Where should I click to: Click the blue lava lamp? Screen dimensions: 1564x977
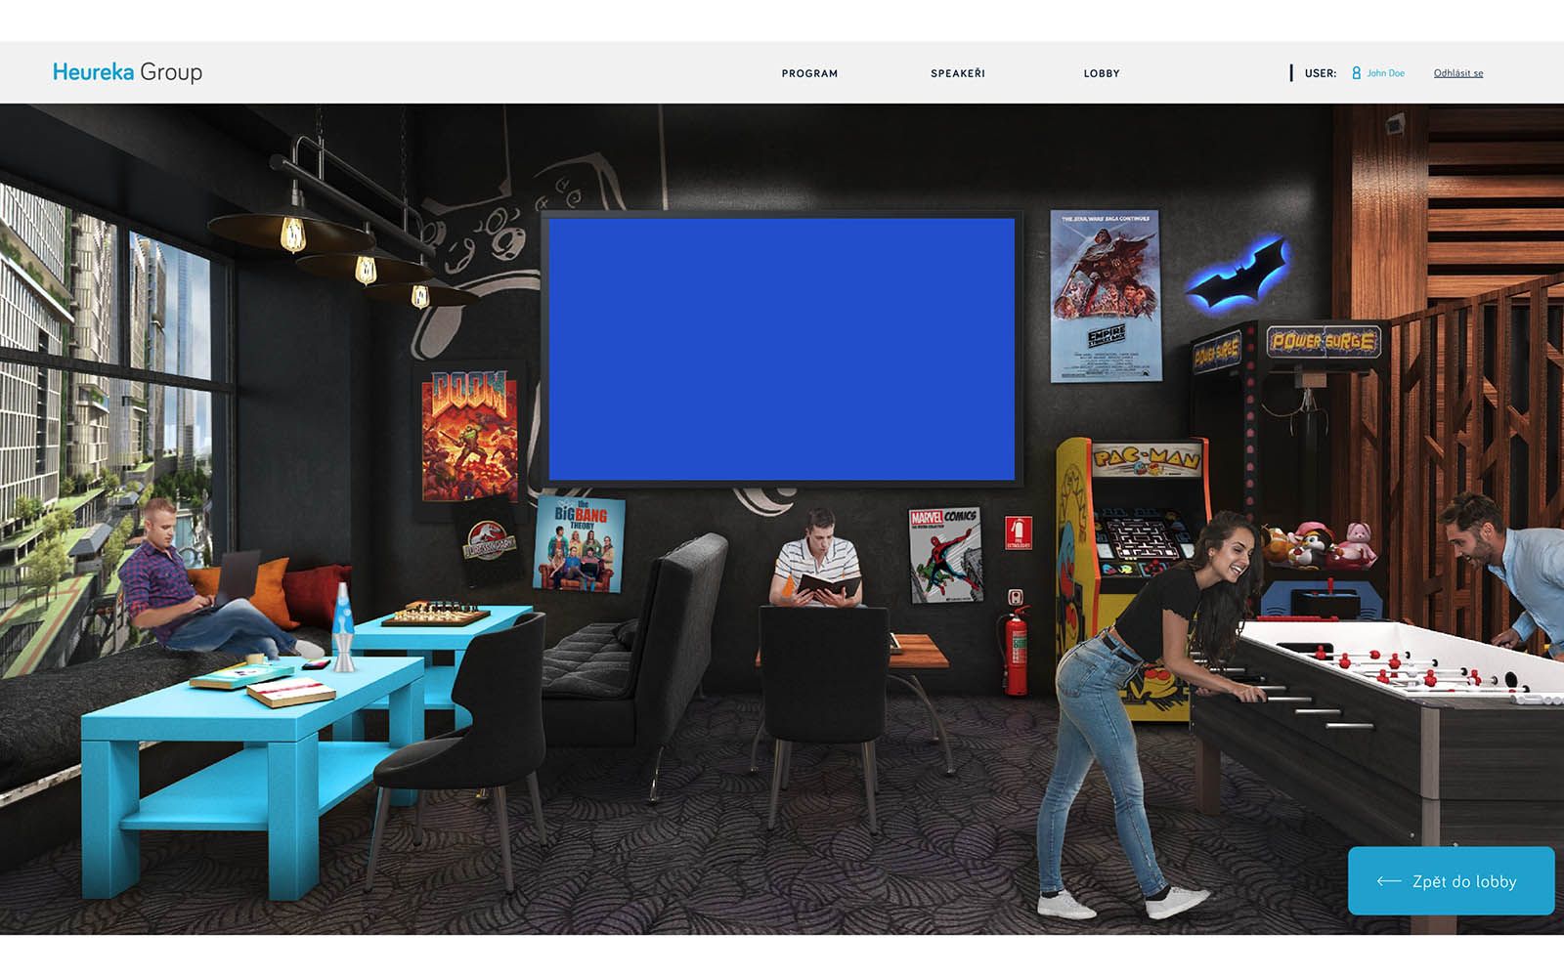click(343, 627)
